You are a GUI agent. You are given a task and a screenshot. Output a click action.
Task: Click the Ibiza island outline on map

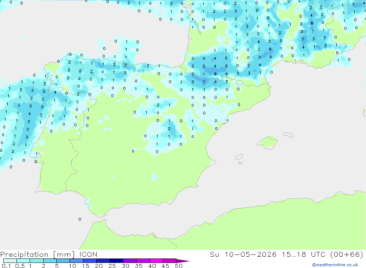pos(239,157)
